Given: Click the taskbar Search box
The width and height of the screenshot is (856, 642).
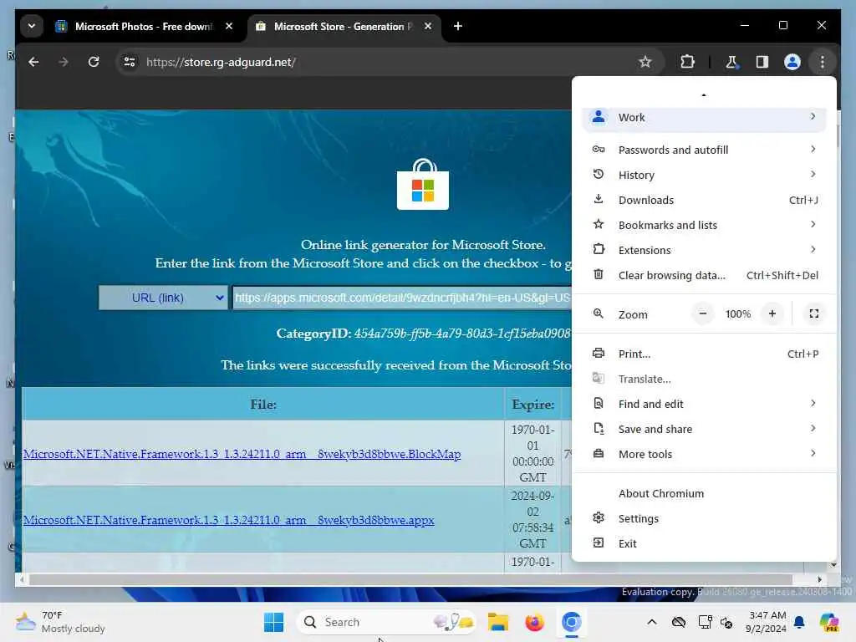Looking at the screenshot, I should (x=386, y=622).
